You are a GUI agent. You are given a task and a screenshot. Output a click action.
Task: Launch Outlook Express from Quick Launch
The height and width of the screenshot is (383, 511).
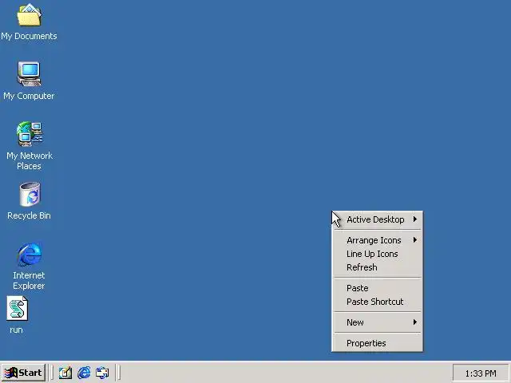coord(102,373)
